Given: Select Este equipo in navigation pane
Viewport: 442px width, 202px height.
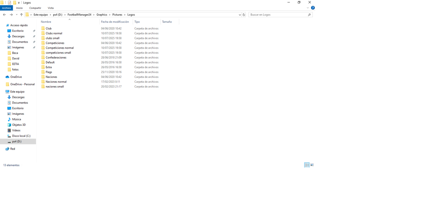Looking at the screenshot, I should pos(17,92).
